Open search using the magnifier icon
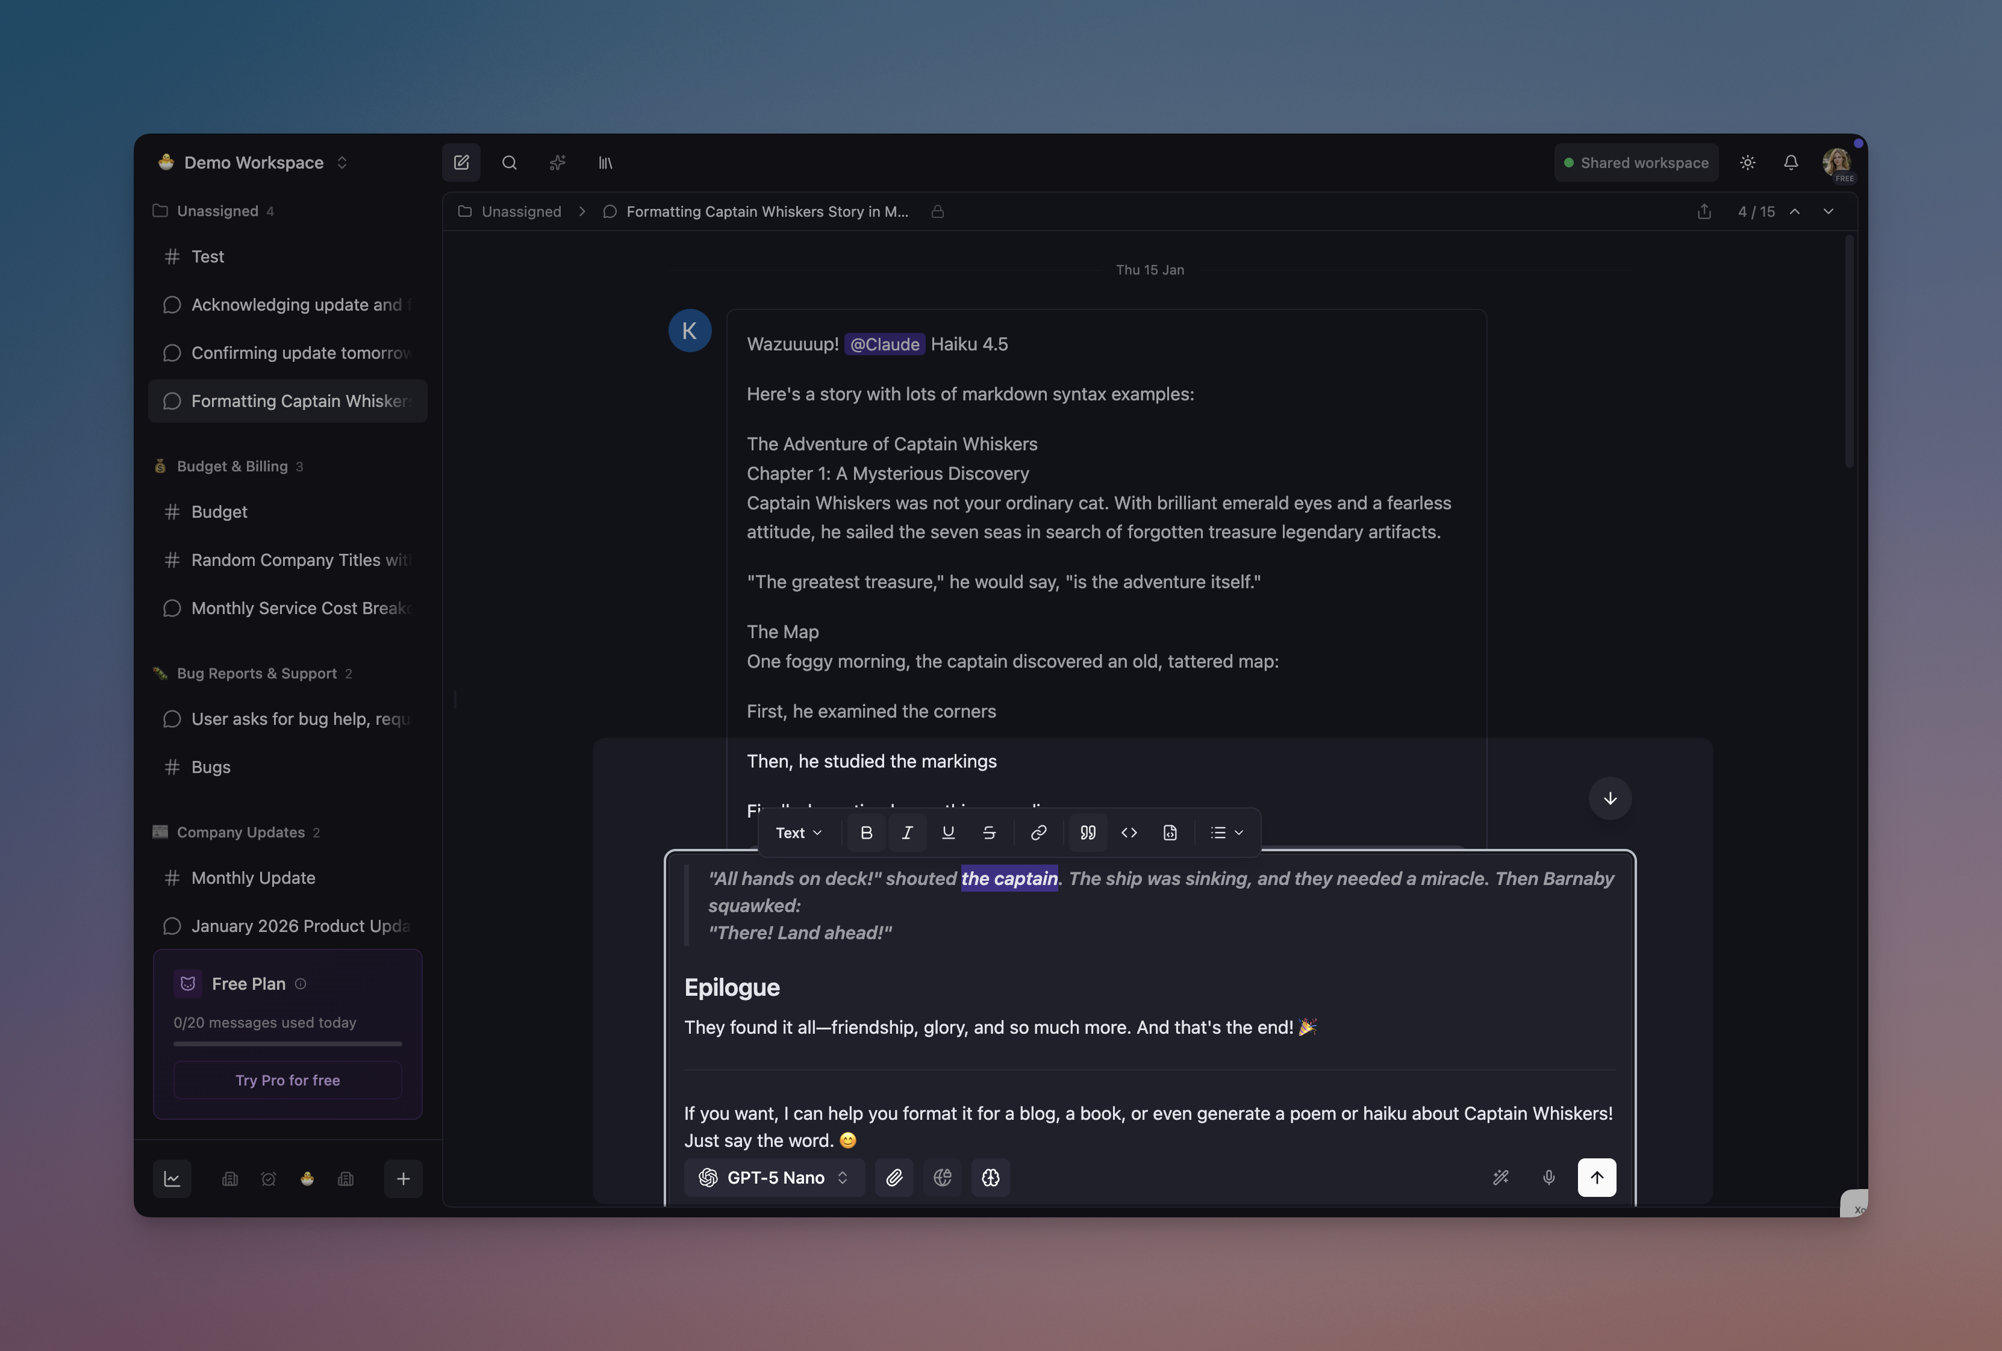Screen dimensions: 2002x1351 coord(509,163)
